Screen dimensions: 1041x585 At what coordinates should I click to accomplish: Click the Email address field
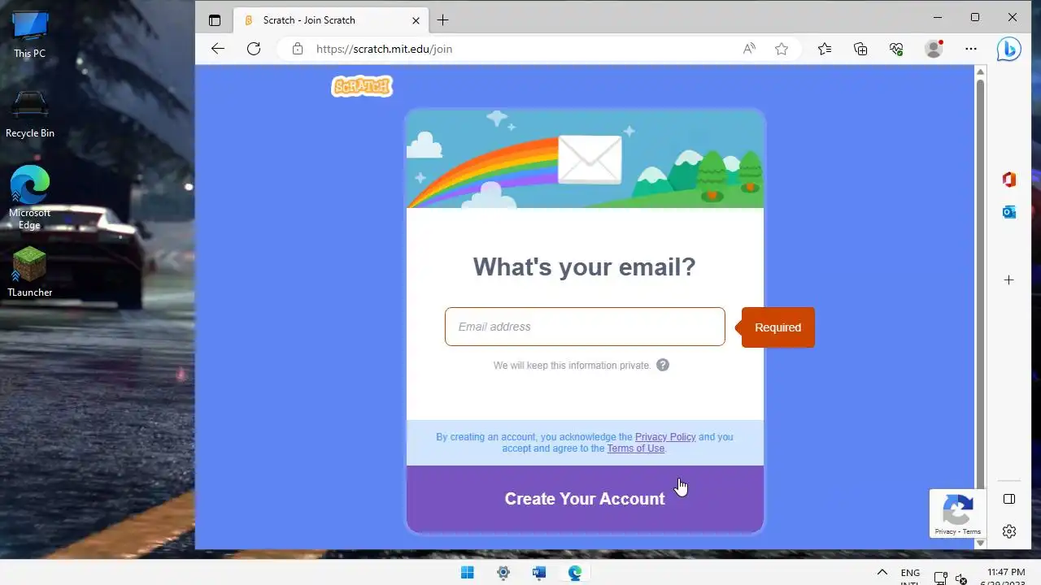pos(585,327)
